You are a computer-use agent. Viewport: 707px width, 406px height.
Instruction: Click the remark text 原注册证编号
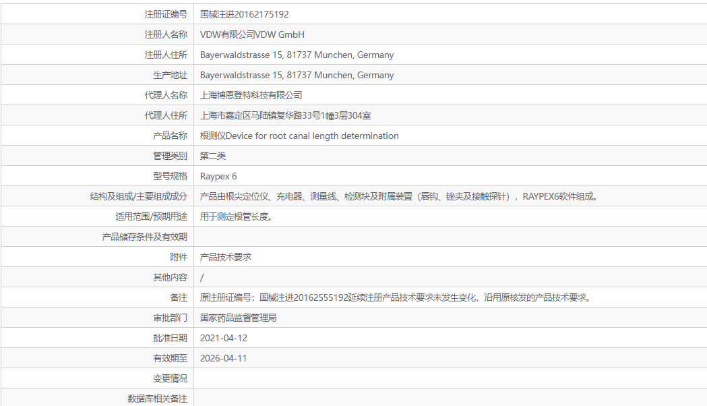[396, 297]
